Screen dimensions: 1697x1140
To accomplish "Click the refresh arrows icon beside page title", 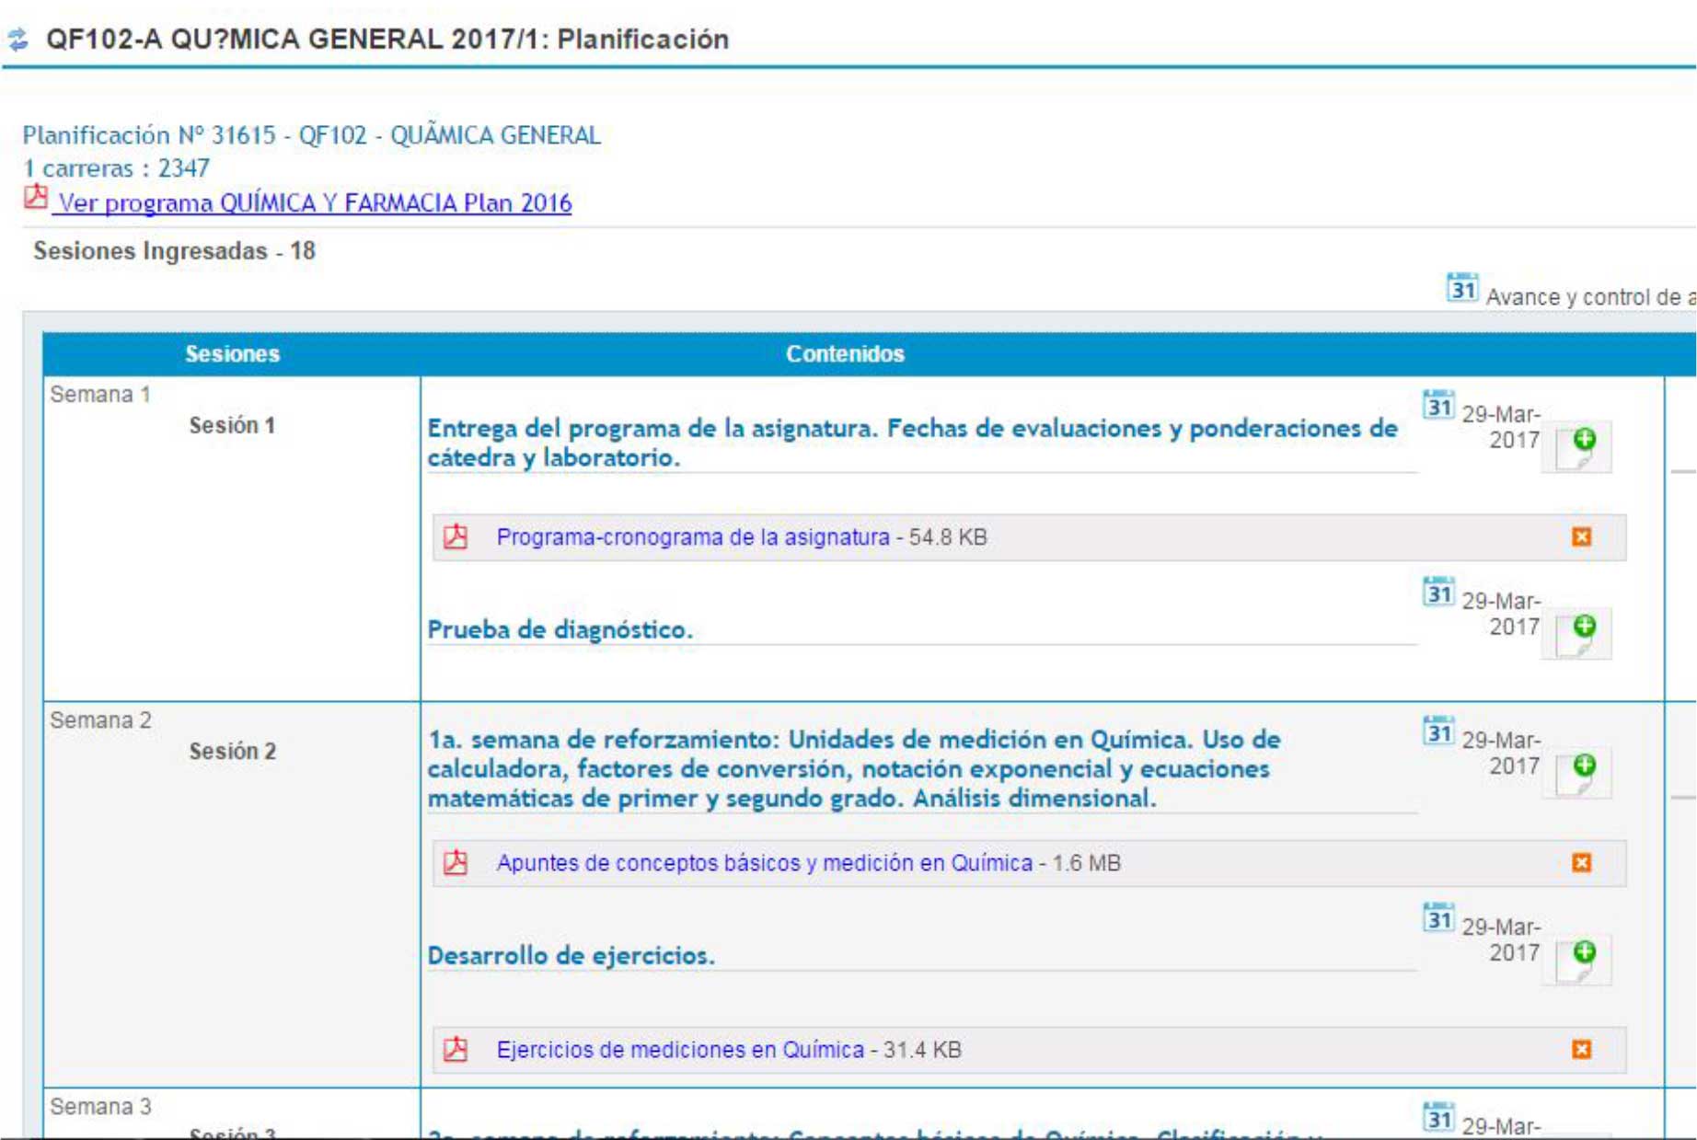I will [18, 40].
